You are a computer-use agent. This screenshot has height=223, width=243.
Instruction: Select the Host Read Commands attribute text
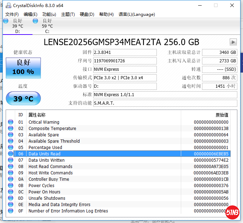click(51, 166)
